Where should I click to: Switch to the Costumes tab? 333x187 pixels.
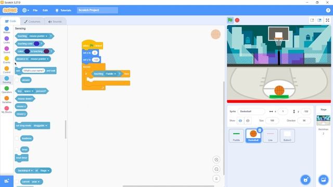point(32,21)
